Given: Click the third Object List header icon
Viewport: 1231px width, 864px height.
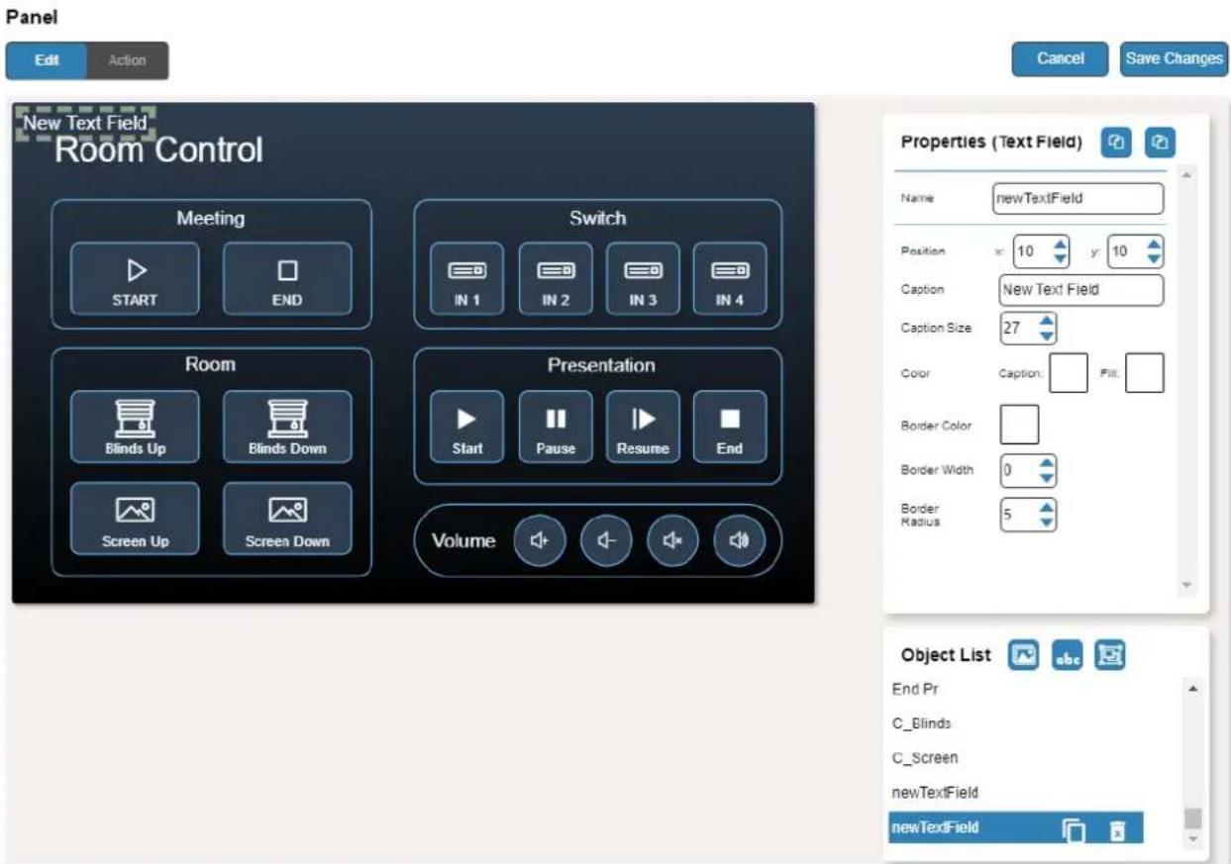Looking at the screenshot, I should 1110,655.
